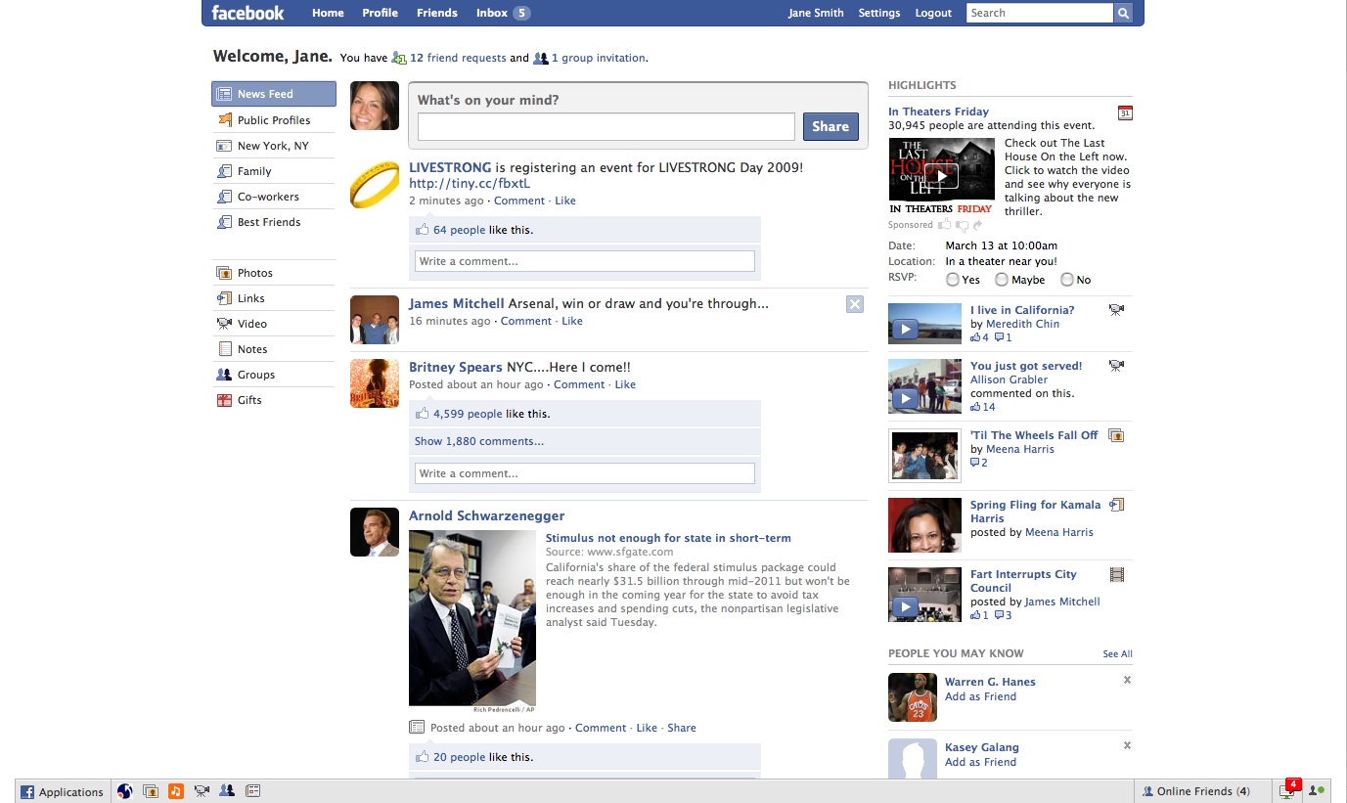This screenshot has width=1347, height=803.
Task: Click the video icon beside 'I live in California?'
Action: point(1116,310)
